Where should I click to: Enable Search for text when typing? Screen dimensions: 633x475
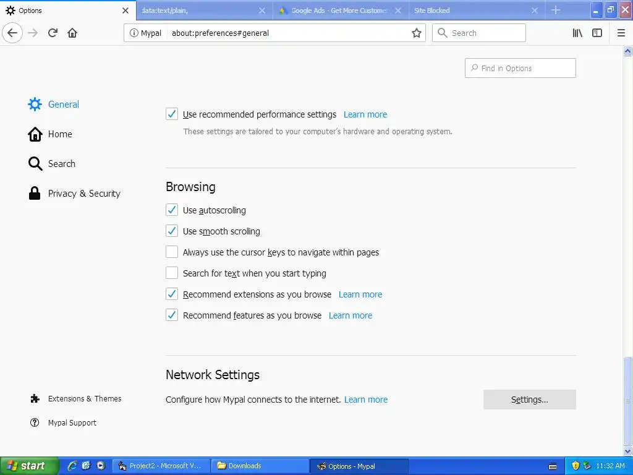(x=172, y=273)
